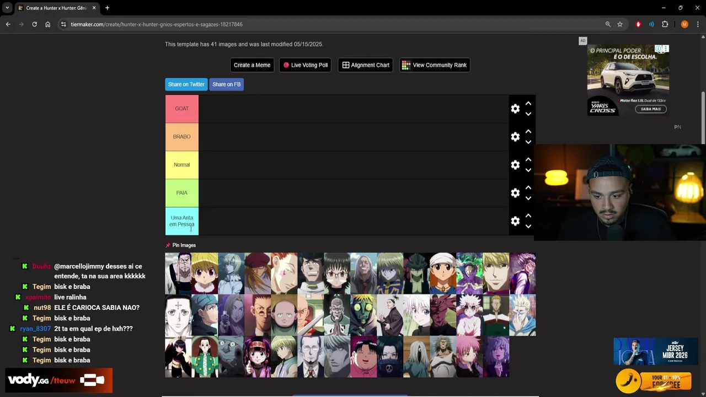Select the Uma Anta em Pessoa tier label
Image resolution: width=706 pixels, height=397 pixels.
[182, 221]
